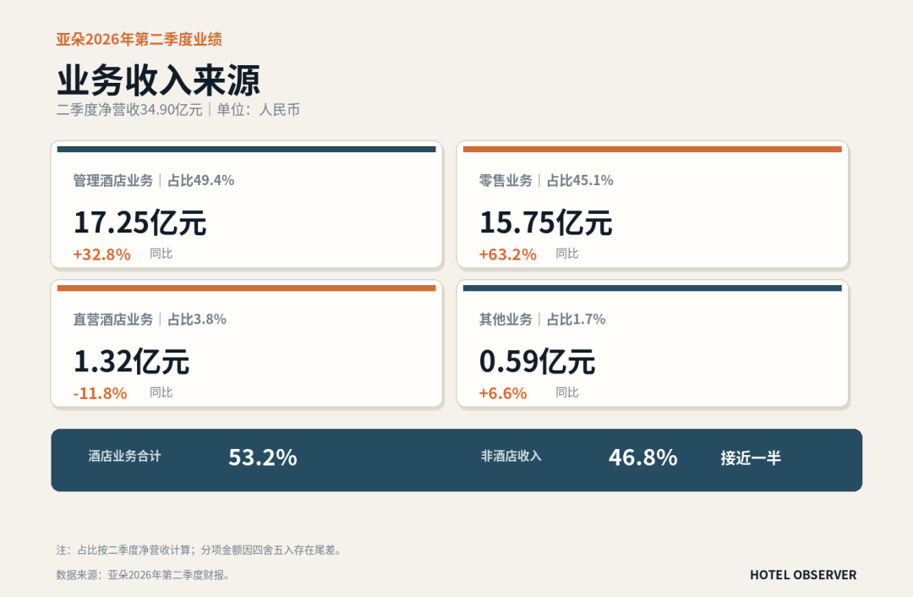913x597 pixels.
Task: Click the blue bar atop 管理酒店业务 card
Action: [246, 149]
